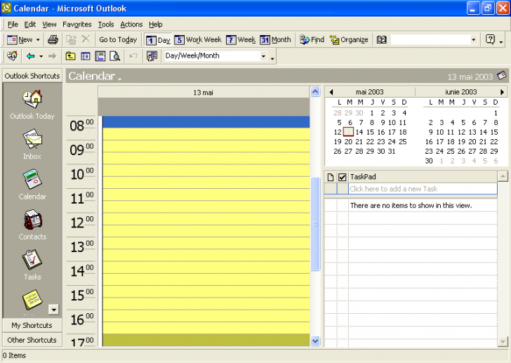Viewport: 511px width, 363px height.
Task: Click the calendar folder icon beside the banner date
Action: [x=502, y=76]
